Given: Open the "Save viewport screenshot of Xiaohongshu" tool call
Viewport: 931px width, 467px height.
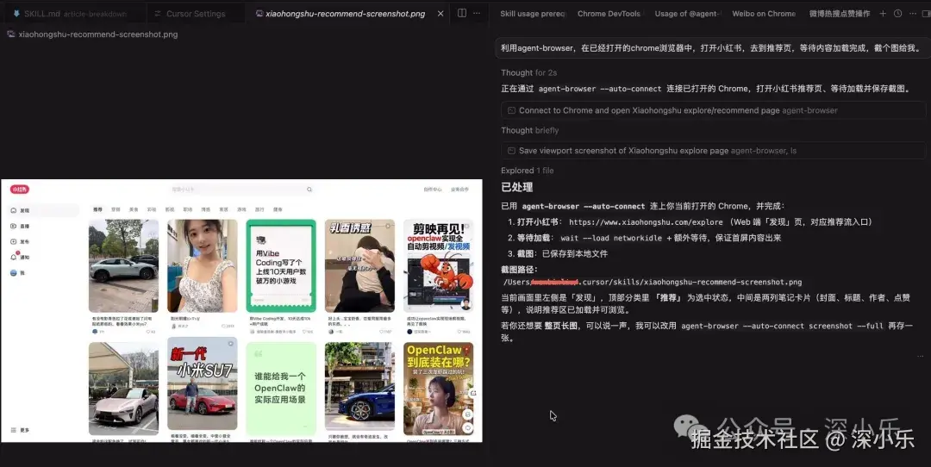Looking at the screenshot, I should point(714,151).
